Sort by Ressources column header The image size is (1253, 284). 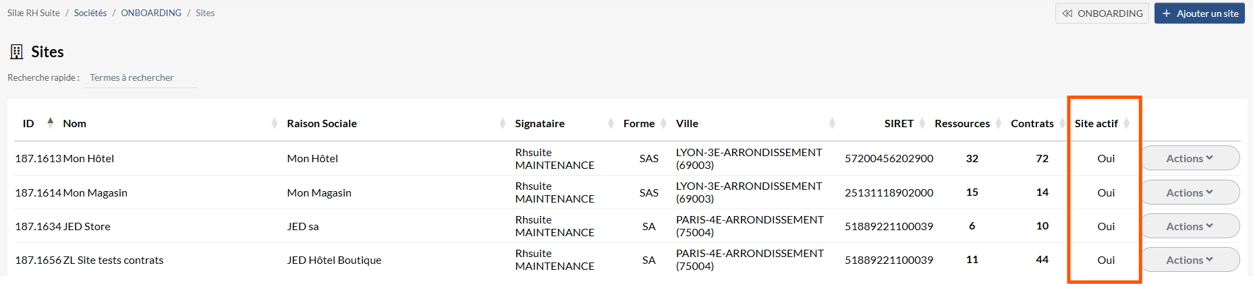962,123
